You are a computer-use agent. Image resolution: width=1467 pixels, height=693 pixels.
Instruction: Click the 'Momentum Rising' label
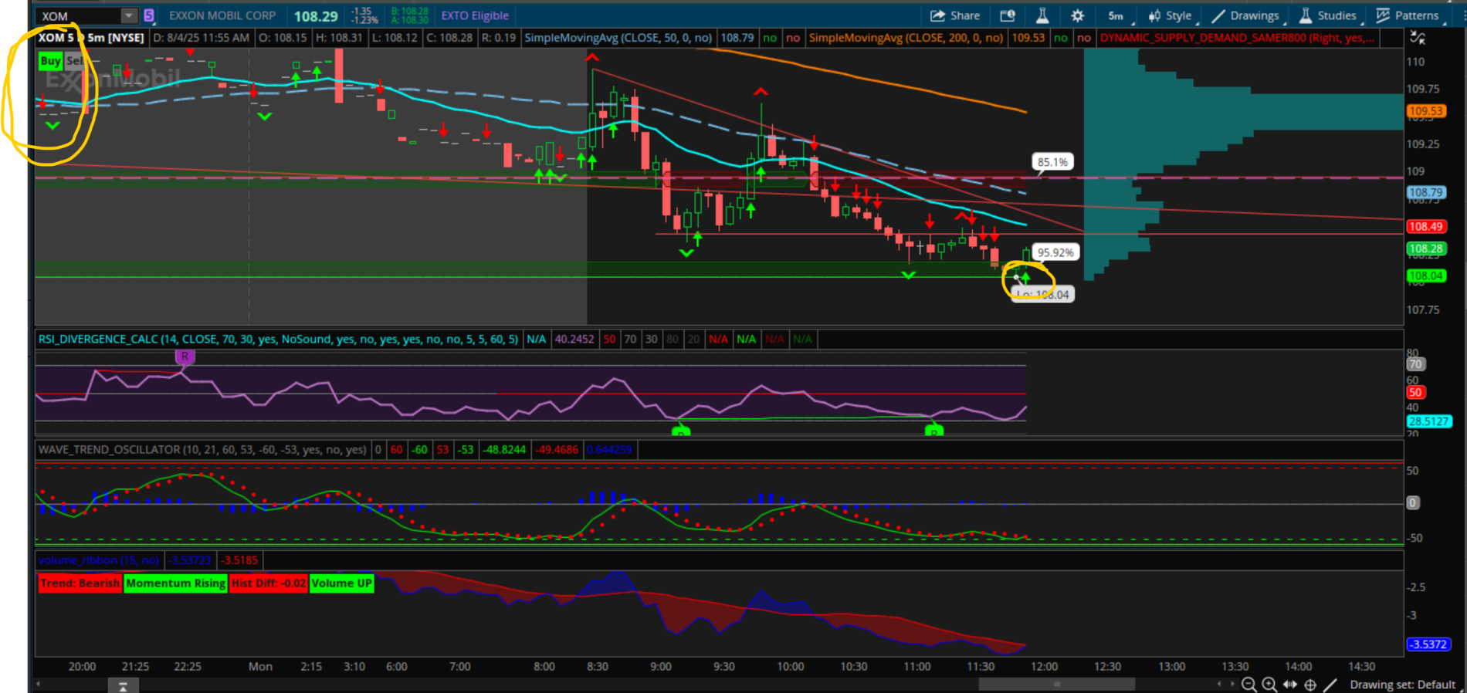coord(176,583)
